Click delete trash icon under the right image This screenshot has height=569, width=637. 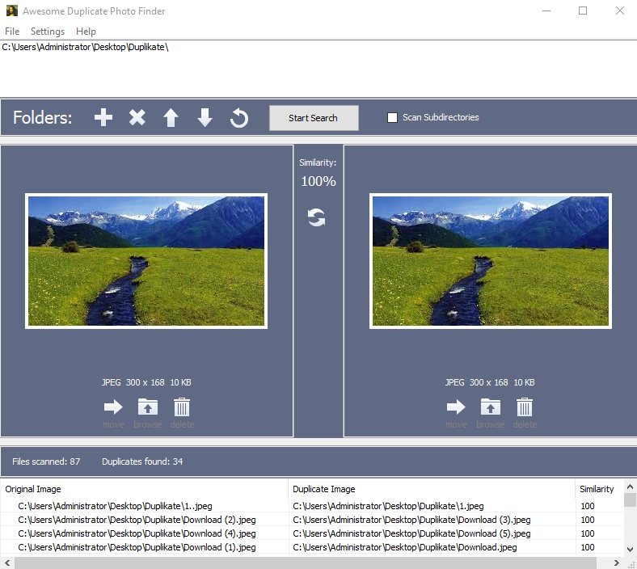tap(525, 407)
